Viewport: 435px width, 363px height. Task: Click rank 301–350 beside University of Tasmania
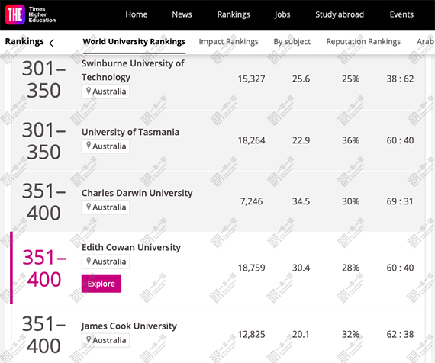(43, 141)
